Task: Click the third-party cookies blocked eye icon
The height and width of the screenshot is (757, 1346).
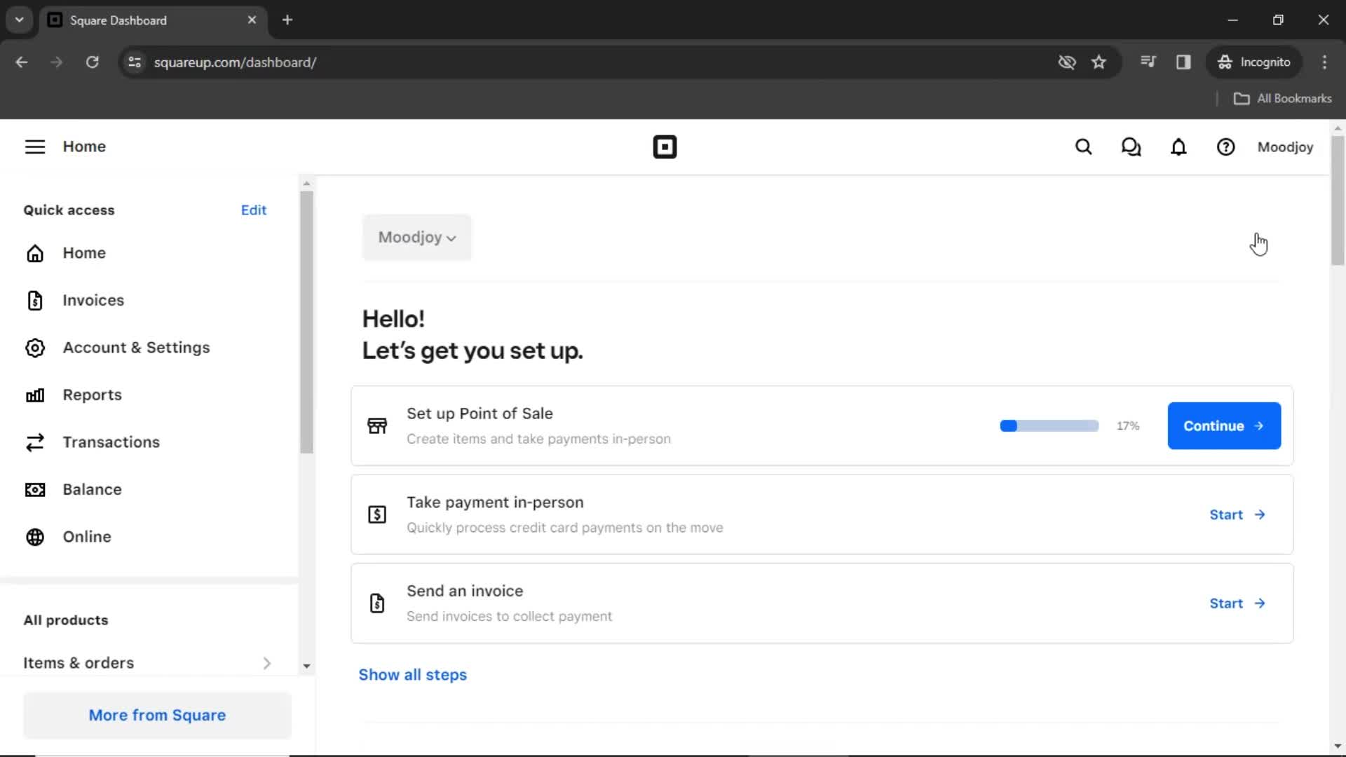Action: pyautogui.click(x=1066, y=62)
